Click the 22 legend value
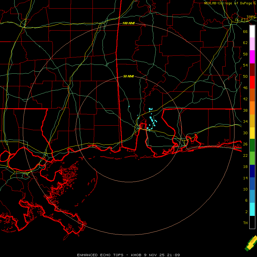 (245, 156)
